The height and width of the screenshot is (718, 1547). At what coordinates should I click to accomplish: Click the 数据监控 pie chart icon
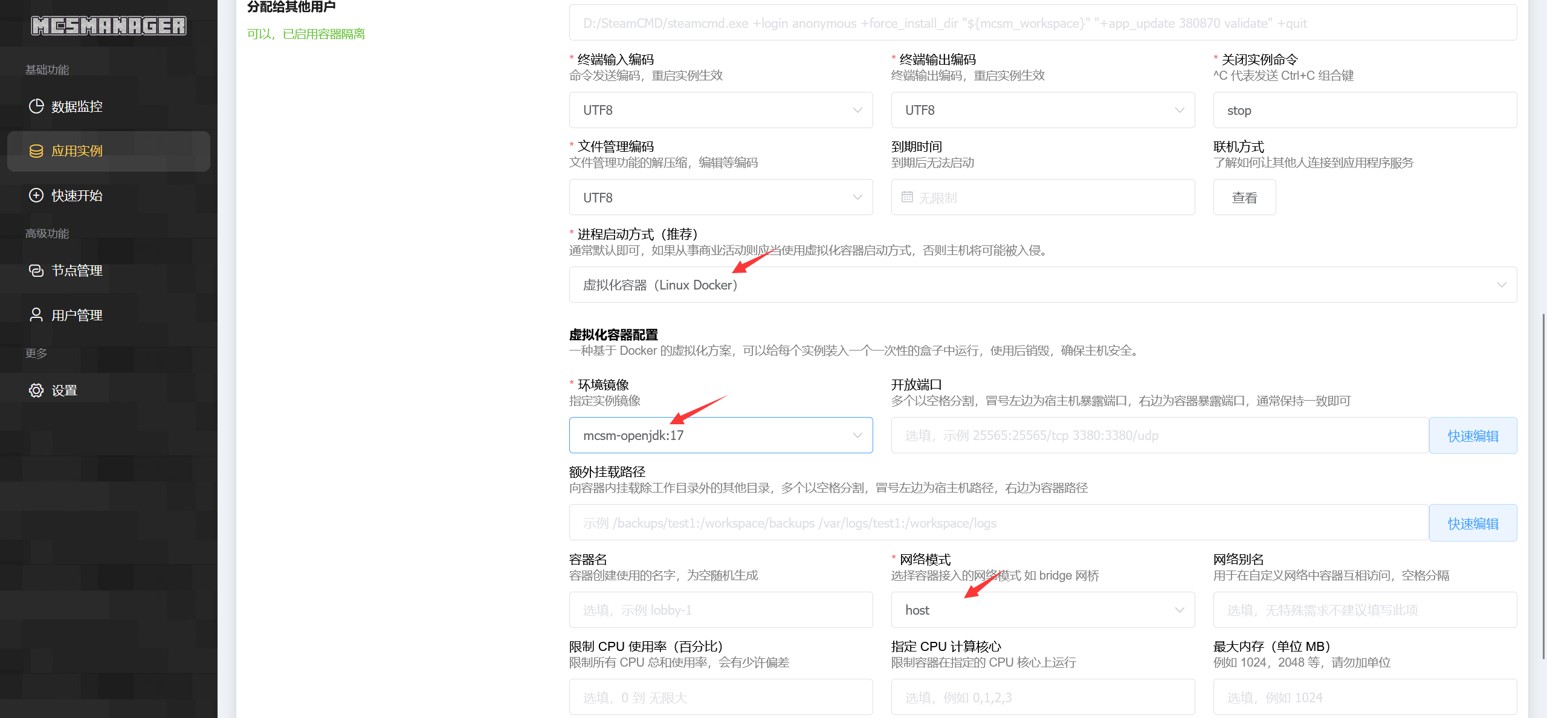36,106
